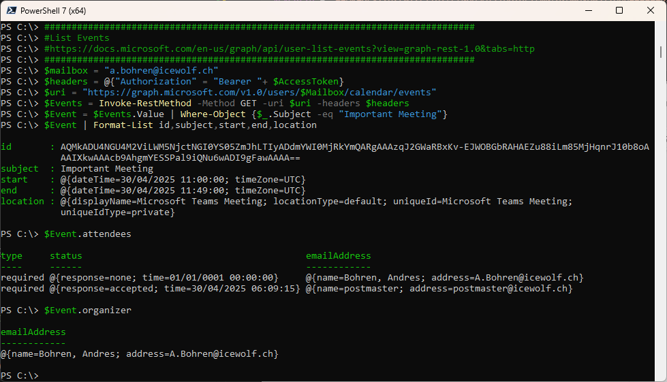
Task: Click the id value starting with AQMkADU4NGU4M2Vi
Action: [x=355, y=147]
